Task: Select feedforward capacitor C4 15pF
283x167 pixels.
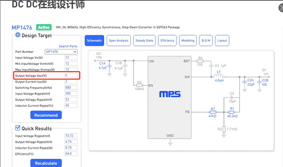Action: pyautogui.click(x=232, y=98)
